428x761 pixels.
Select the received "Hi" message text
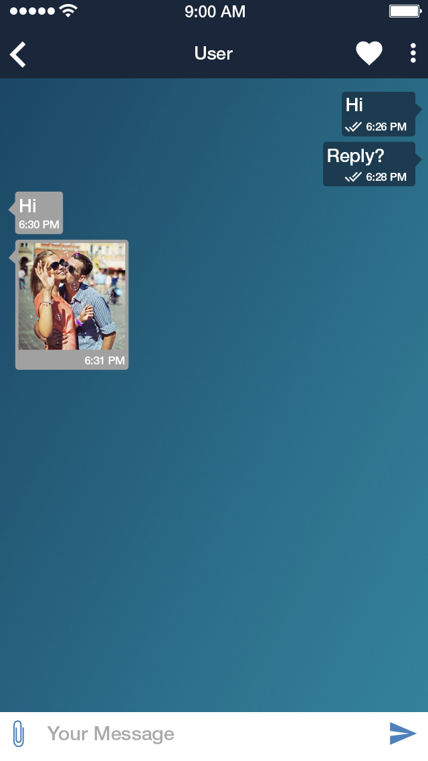28,206
